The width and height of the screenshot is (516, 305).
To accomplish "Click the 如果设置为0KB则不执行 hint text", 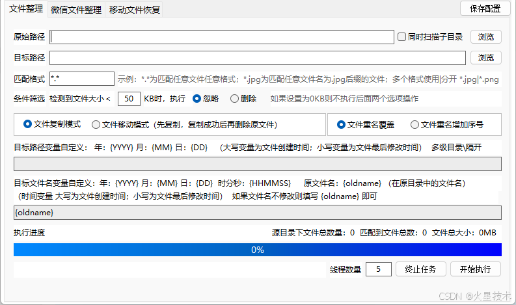I will (344, 99).
